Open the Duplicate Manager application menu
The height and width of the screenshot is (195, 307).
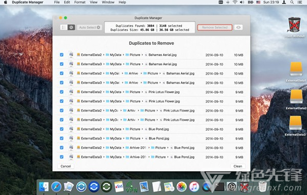[x=28, y=3]
